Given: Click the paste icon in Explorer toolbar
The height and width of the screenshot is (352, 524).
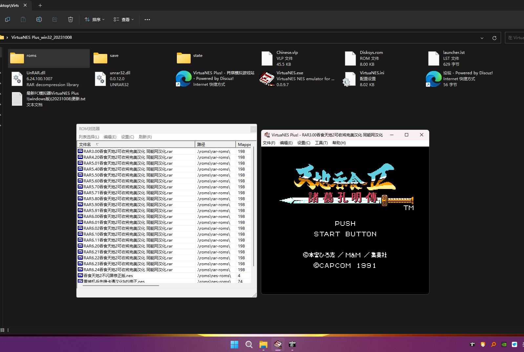Looking at the screenshot, I should click(x=23, y=19).
